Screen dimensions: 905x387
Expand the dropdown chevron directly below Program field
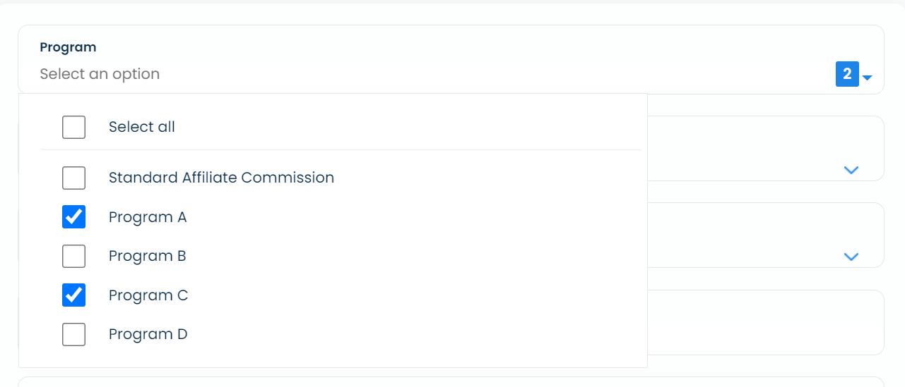tap(851, 170)
